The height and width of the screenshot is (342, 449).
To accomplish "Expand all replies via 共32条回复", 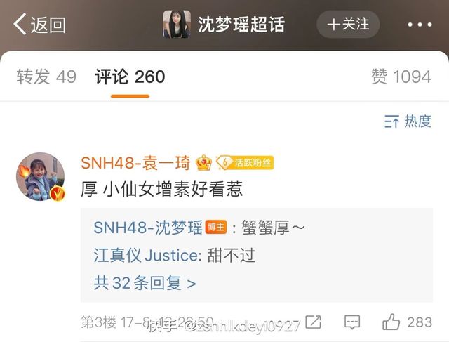I will tap(145, 283).
